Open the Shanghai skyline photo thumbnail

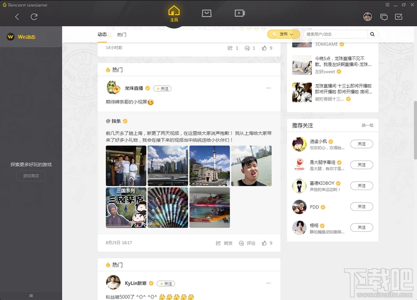coord(168,166)
